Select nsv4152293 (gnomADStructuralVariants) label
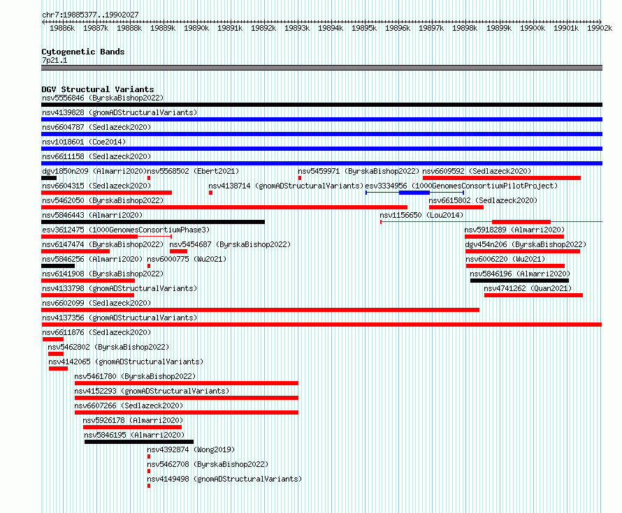Screen dimensions: 622x513 [152, 391]
